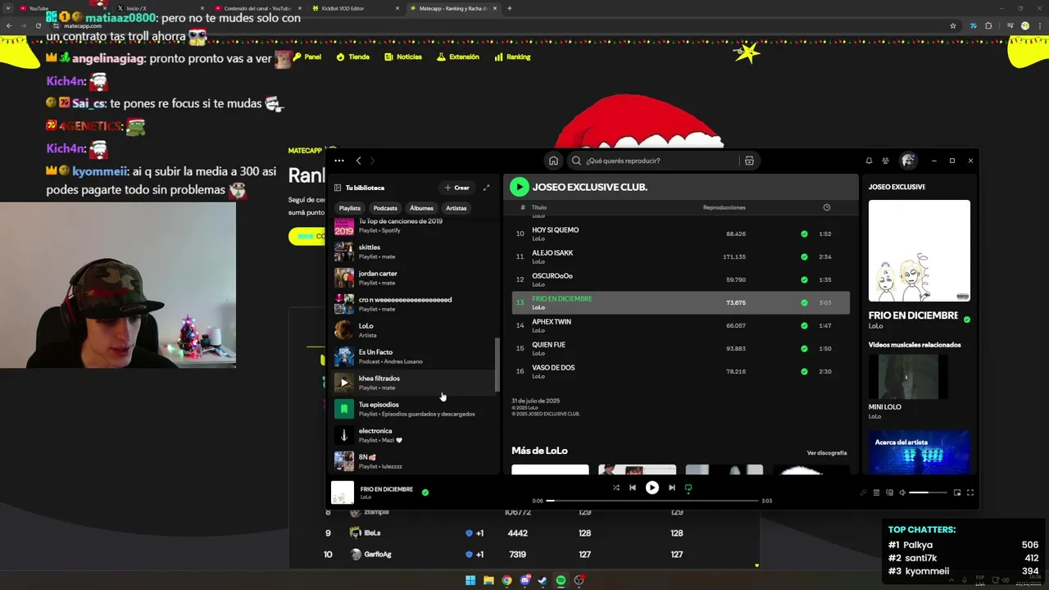
Task: Toggle saved checkmark for VASO DE DOS
Action: click(804, 371)
